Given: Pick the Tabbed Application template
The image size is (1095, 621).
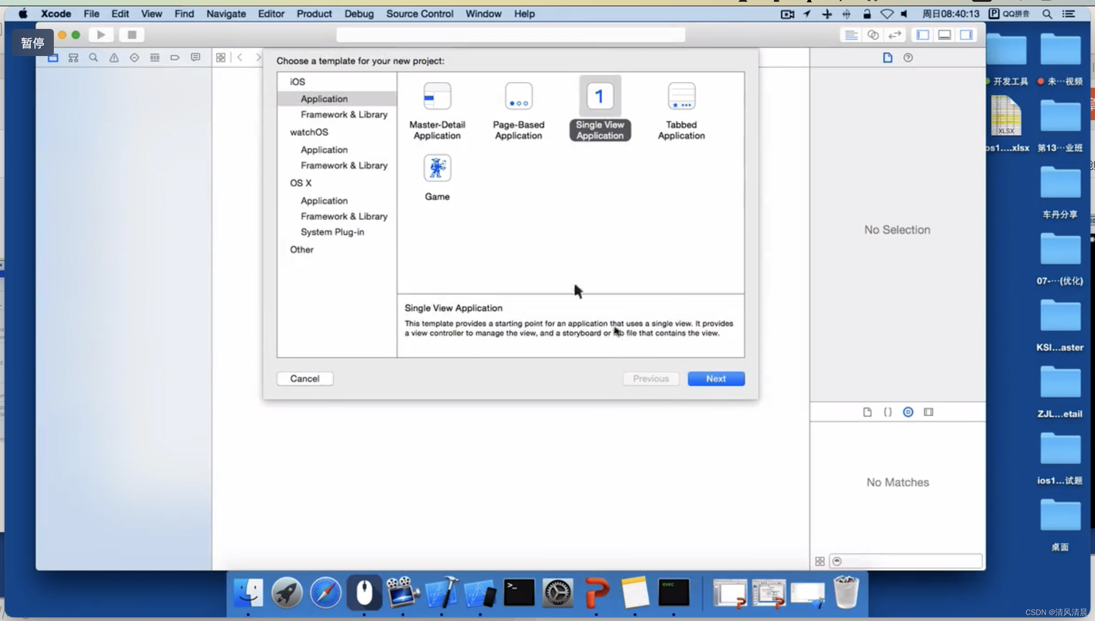Looking at the screenshot, I should [681, 111].
